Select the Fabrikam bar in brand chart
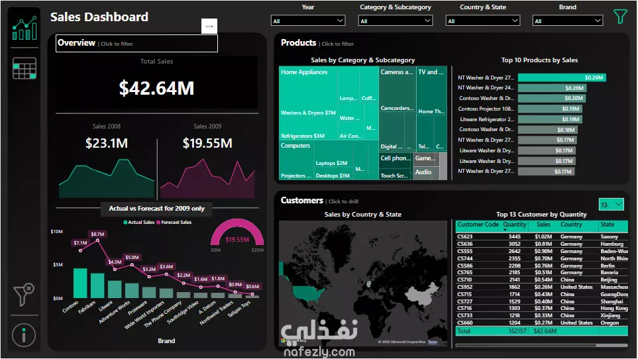This screenshot has width=638, height=359. click(97, 285)
